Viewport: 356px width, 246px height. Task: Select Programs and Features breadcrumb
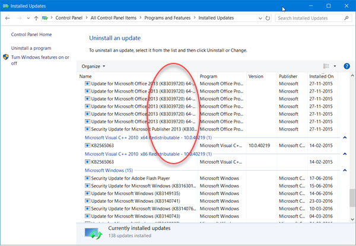point(167,18)
